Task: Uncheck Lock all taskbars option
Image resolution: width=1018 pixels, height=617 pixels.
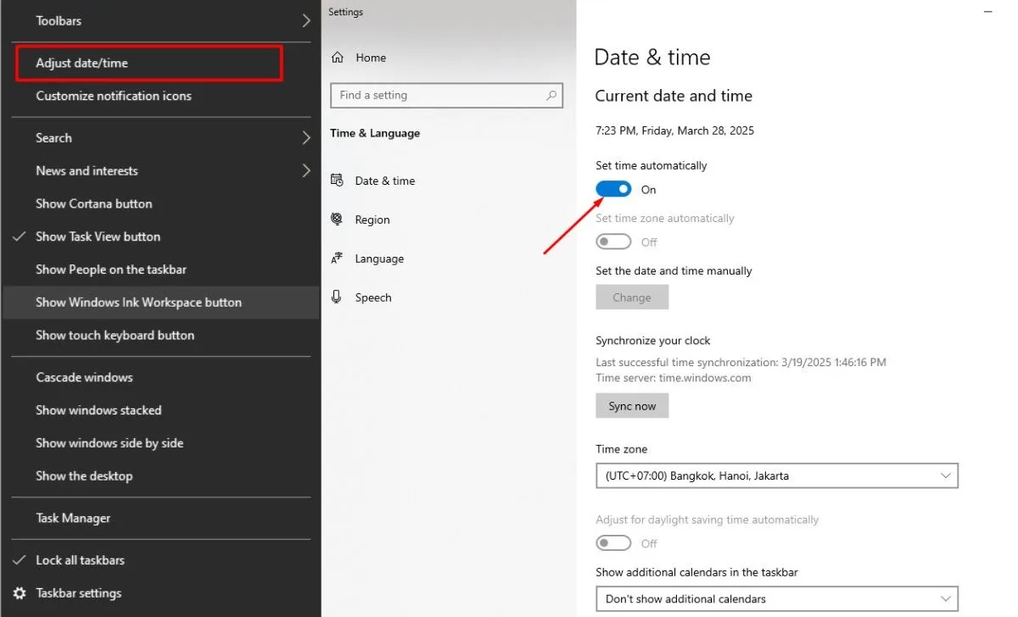Action: tap(80, 560)
